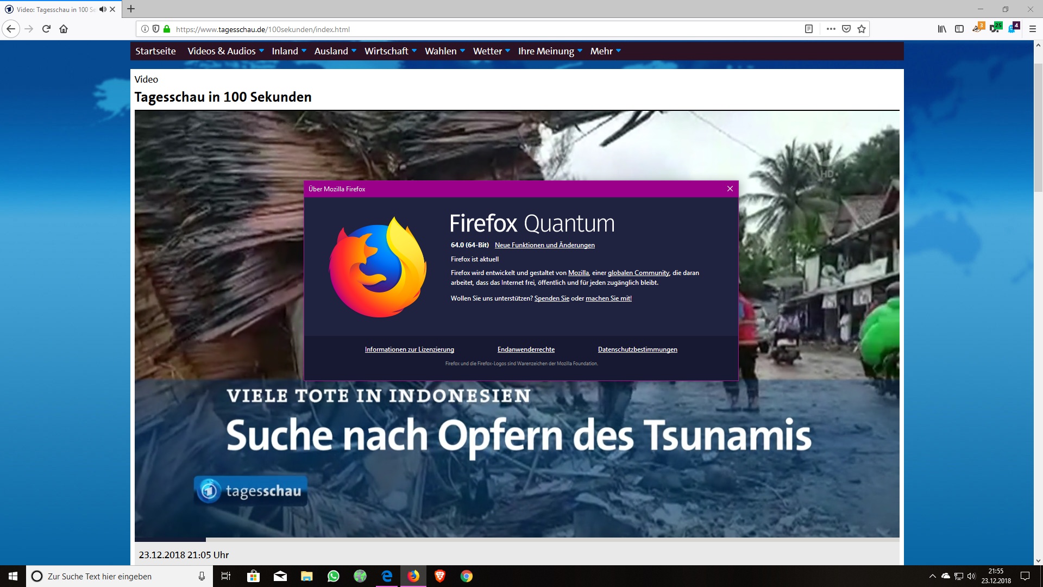
Task: Reload the current page
Action: (46, 29)
